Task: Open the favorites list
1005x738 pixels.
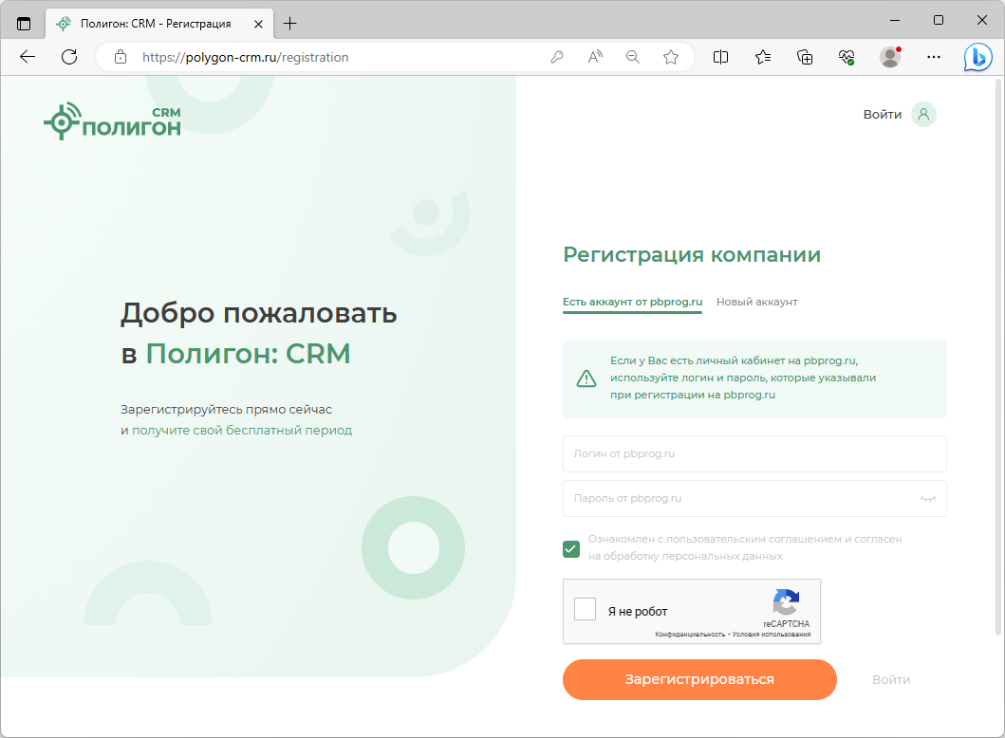Action: coord(763,57)
